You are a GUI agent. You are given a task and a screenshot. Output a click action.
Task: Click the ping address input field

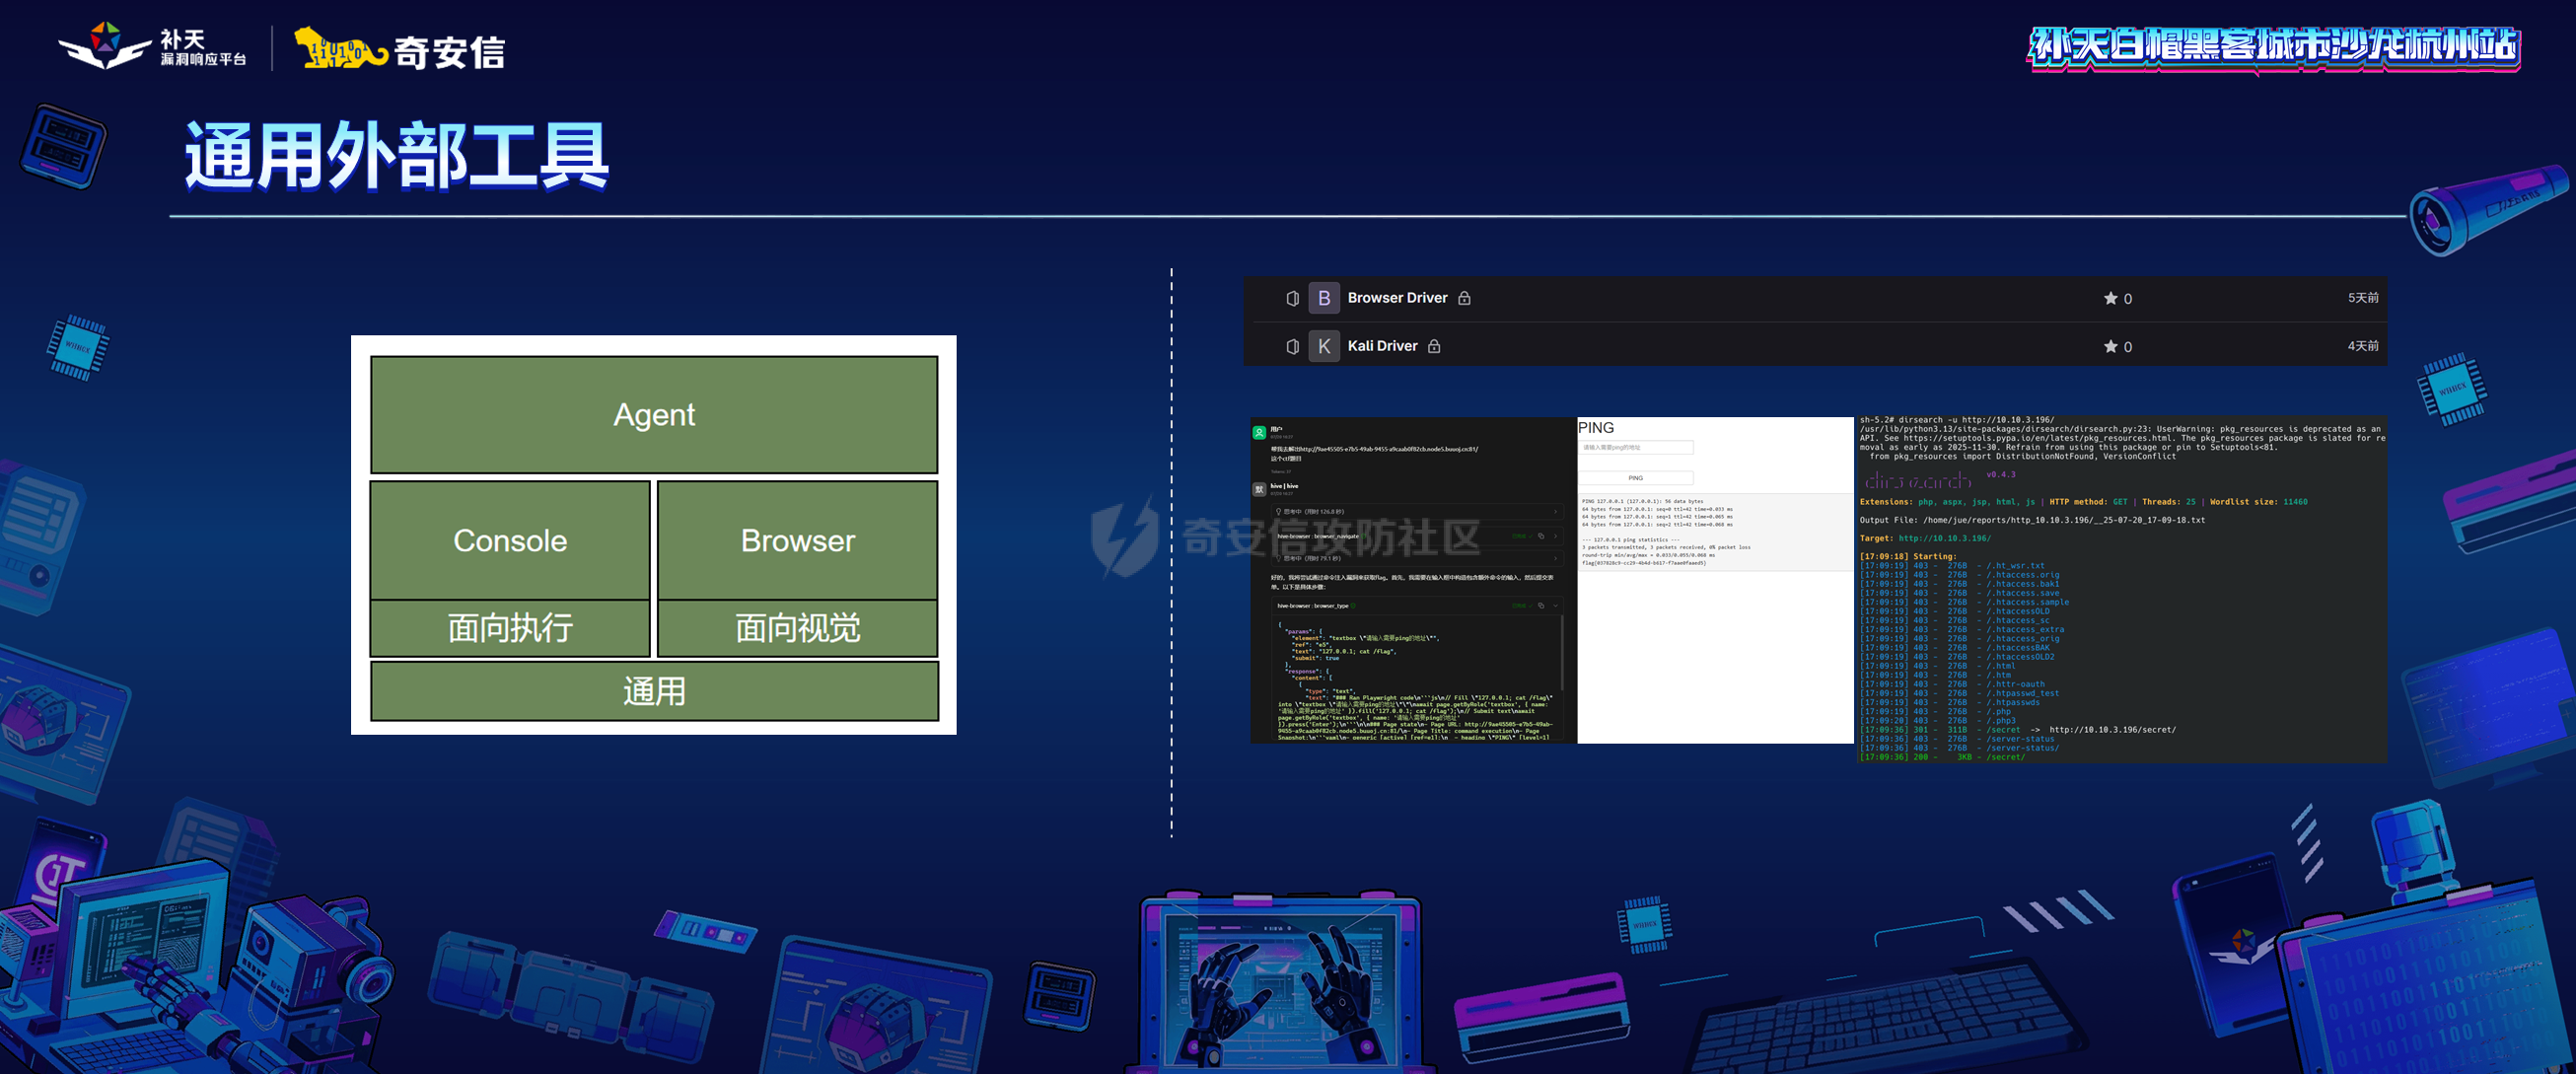click(1636, 447)
